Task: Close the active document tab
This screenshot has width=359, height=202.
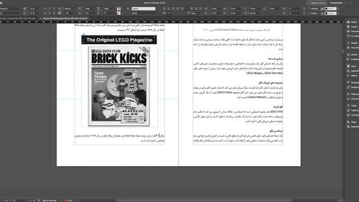Action: point(41,19)
